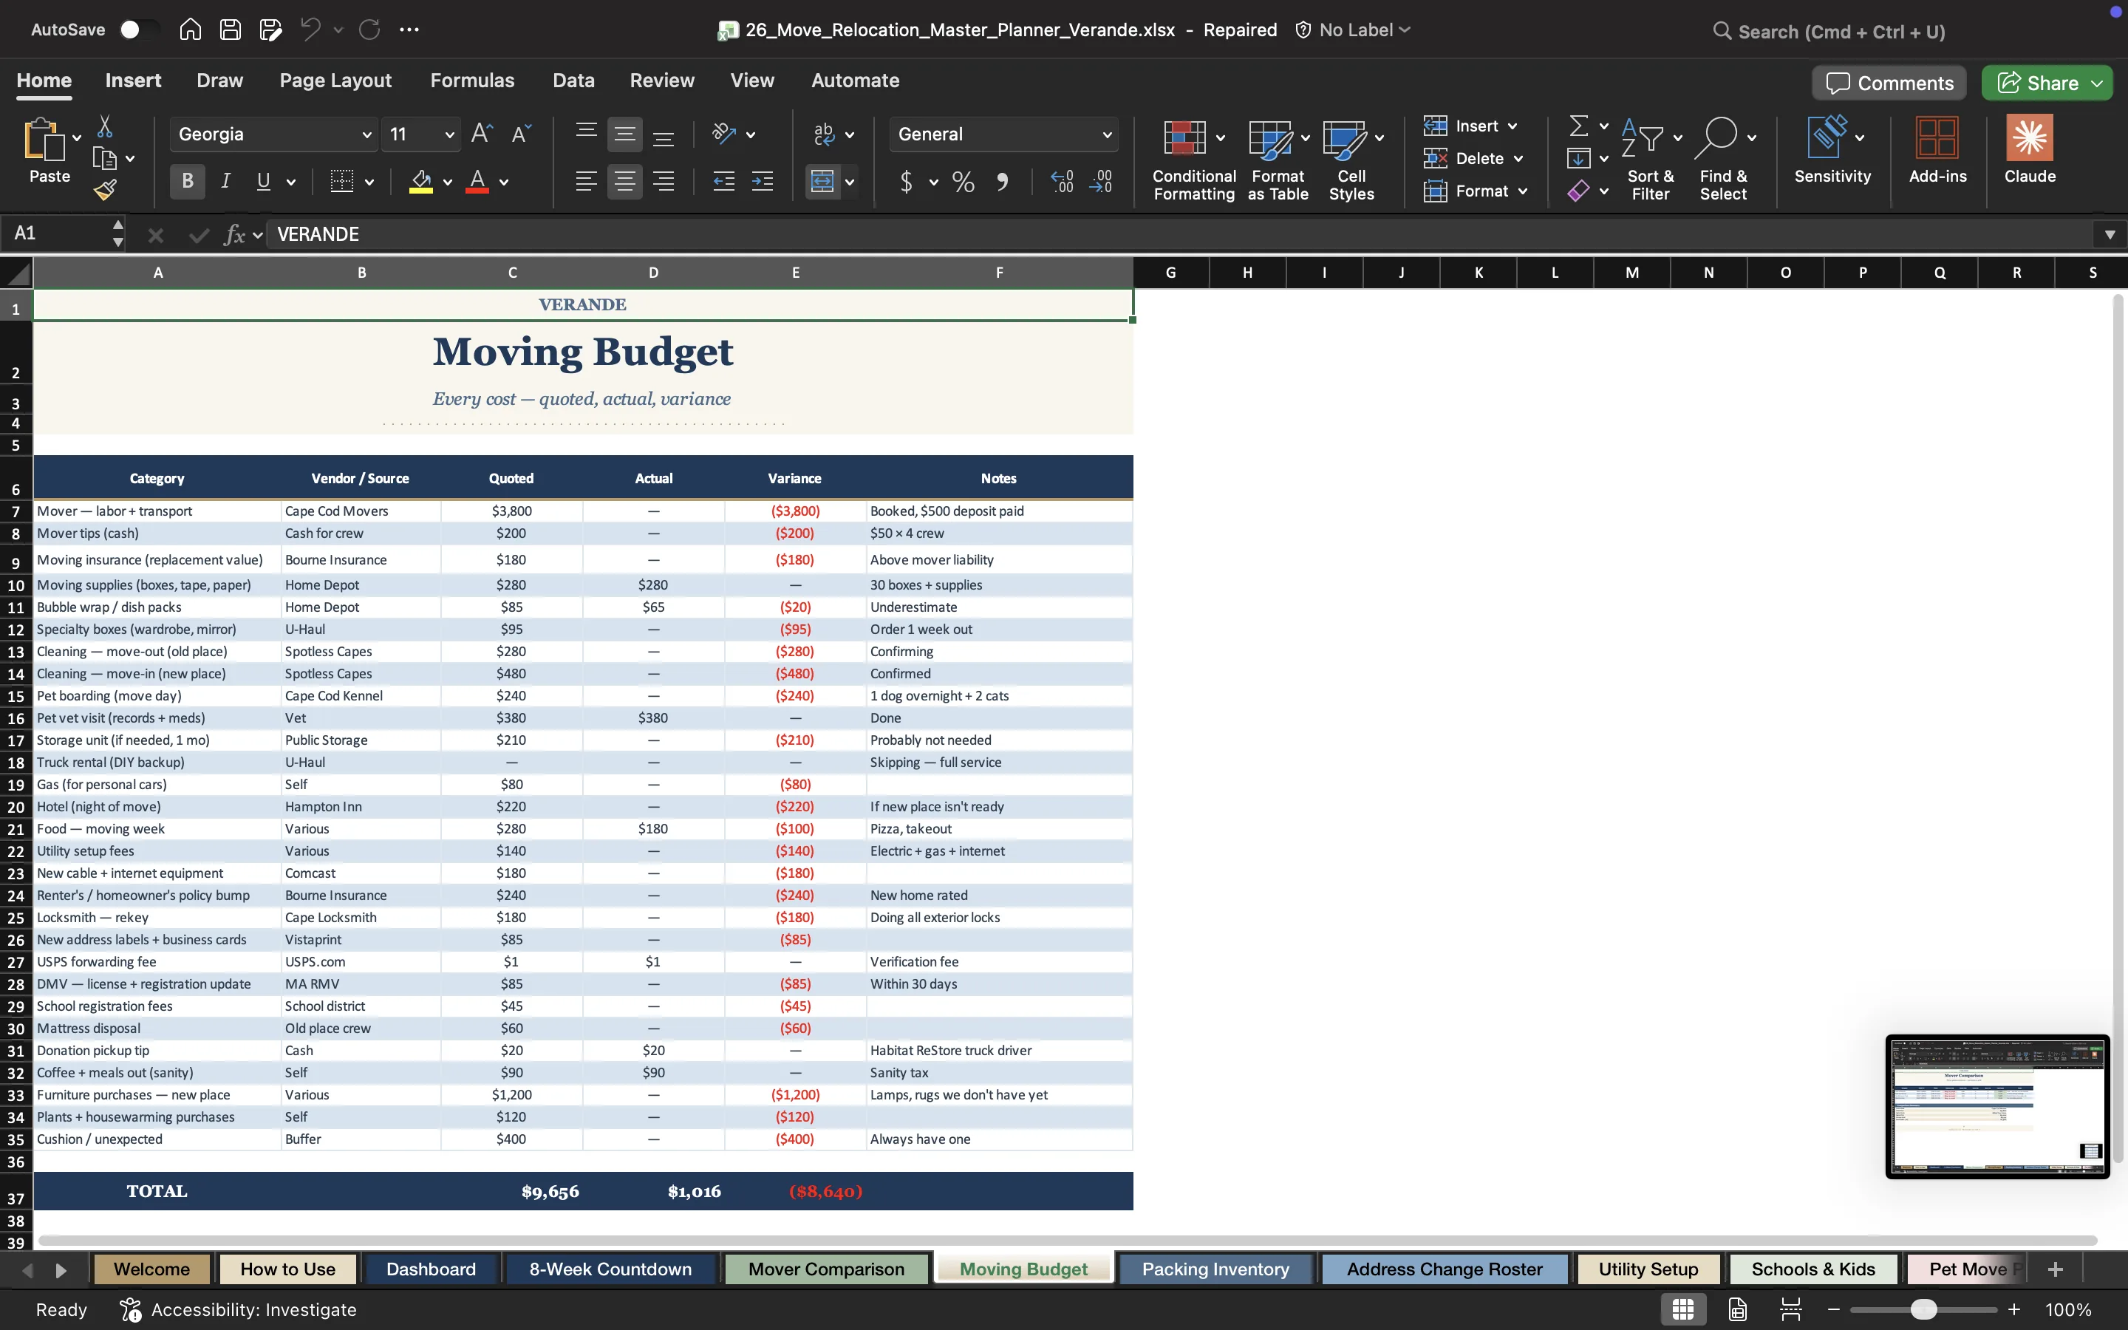Expand the formula bar chevron
The width and height of the screenshot is (2128, 1330).
(2110, 234)
